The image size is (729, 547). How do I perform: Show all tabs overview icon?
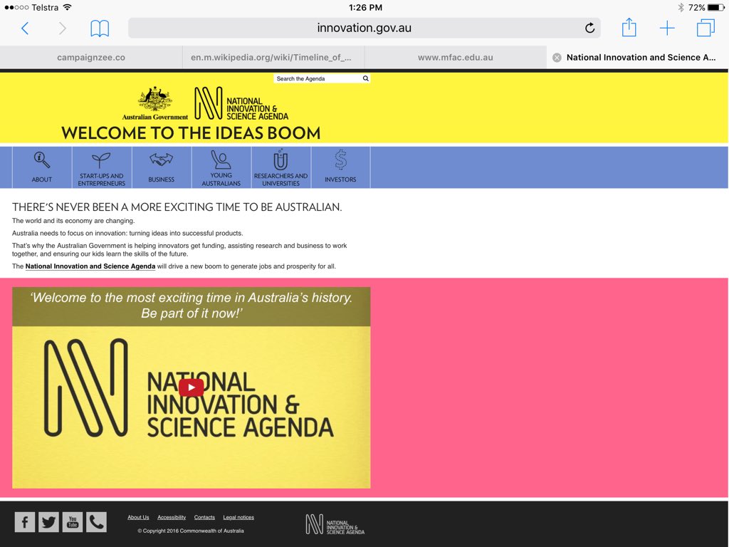click(706, 28)
